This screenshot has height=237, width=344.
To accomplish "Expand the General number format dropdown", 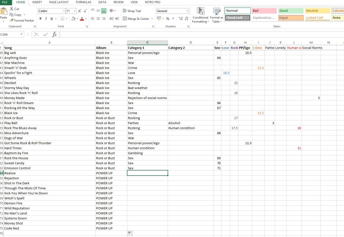I will [187, 11].
